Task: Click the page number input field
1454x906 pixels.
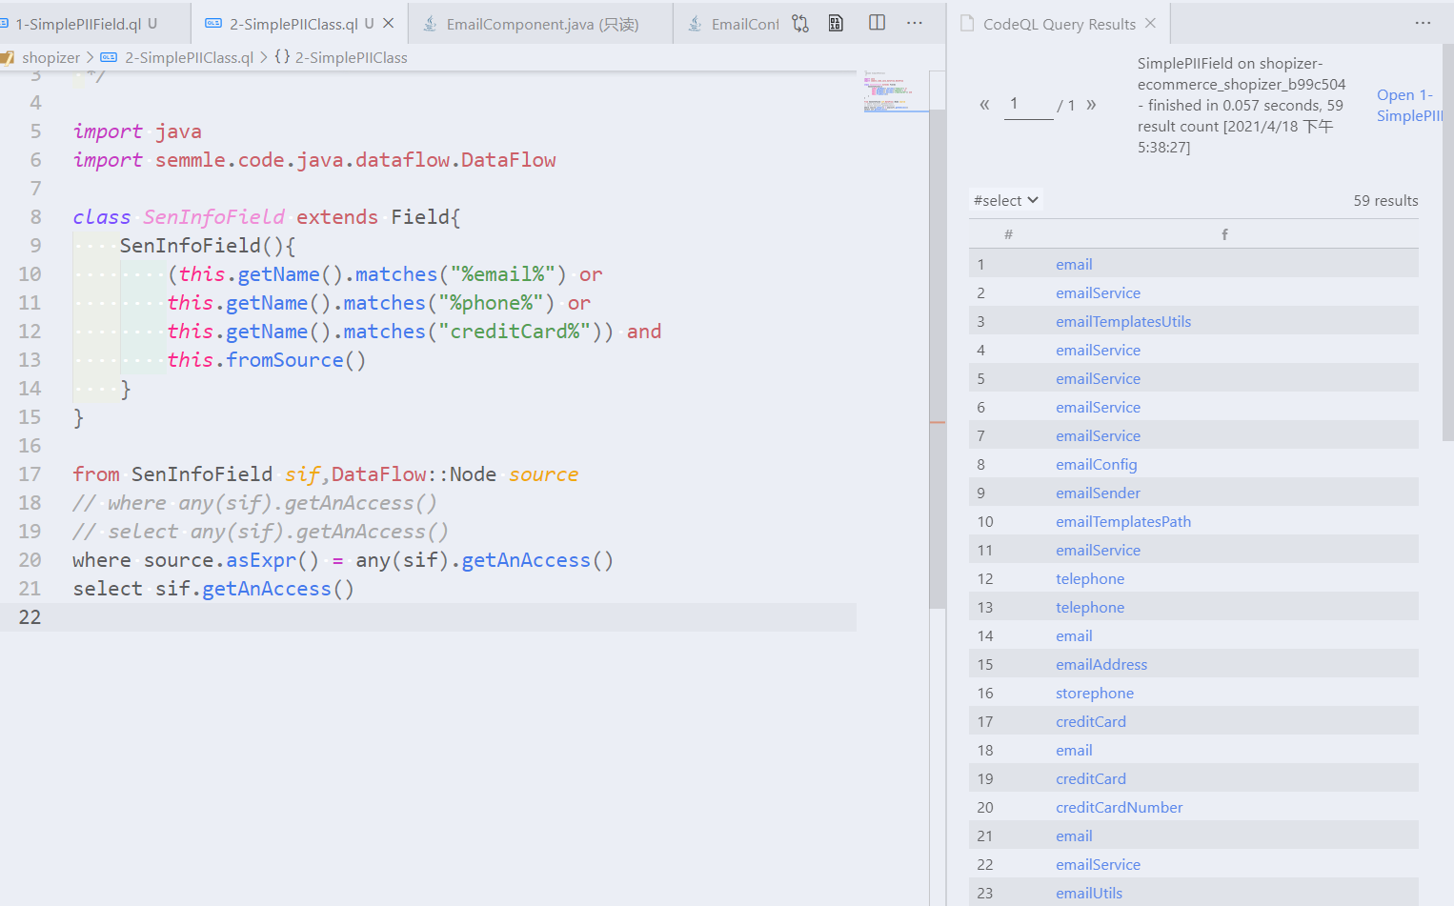Action: pos(1029,104)
